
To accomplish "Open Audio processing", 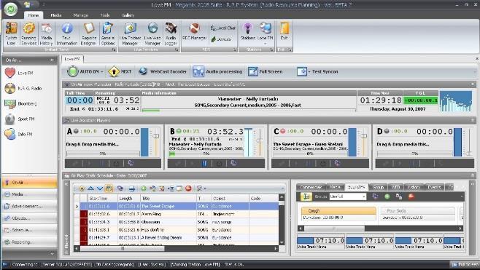I will pyautogui.click(x=217, y=71).
